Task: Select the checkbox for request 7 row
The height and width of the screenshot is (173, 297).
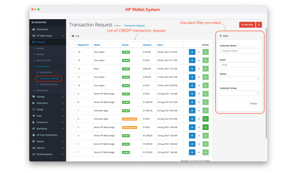Action: click(x=74, y=111)
